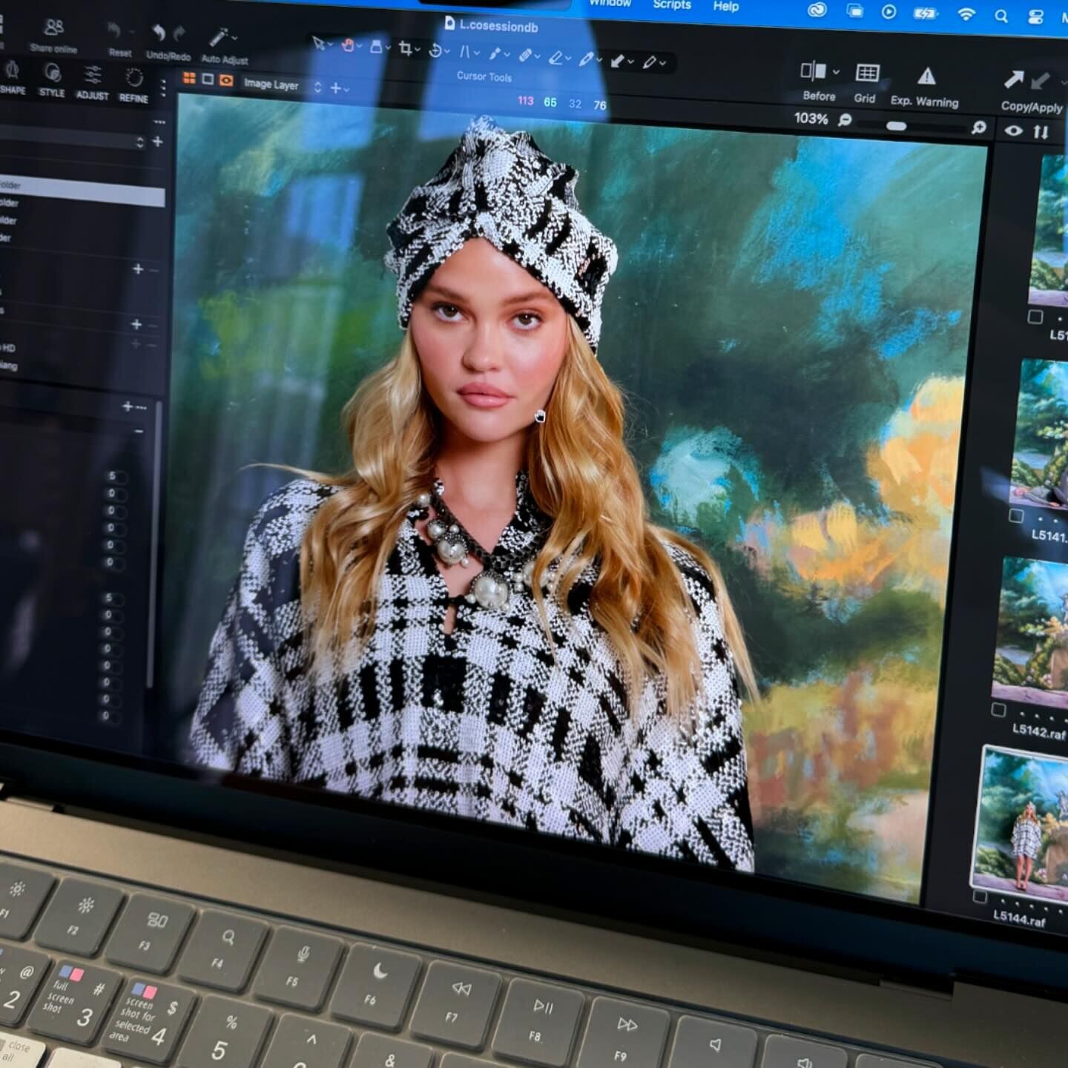Adjust the viewer zoom slider handle
Image resolution: width=1068 pixels, height=1068 pixels.
pos(896,125)
